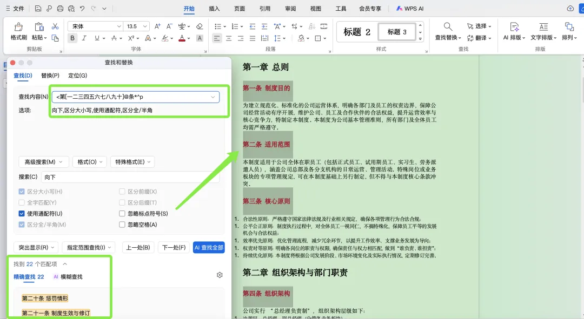Toggle 全字匹配(Y) checkbox
This screenshot has height=319, width=584.
click(22, 202)
